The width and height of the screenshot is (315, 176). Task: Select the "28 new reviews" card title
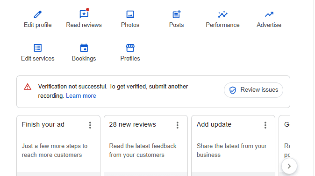coord(132,124)
